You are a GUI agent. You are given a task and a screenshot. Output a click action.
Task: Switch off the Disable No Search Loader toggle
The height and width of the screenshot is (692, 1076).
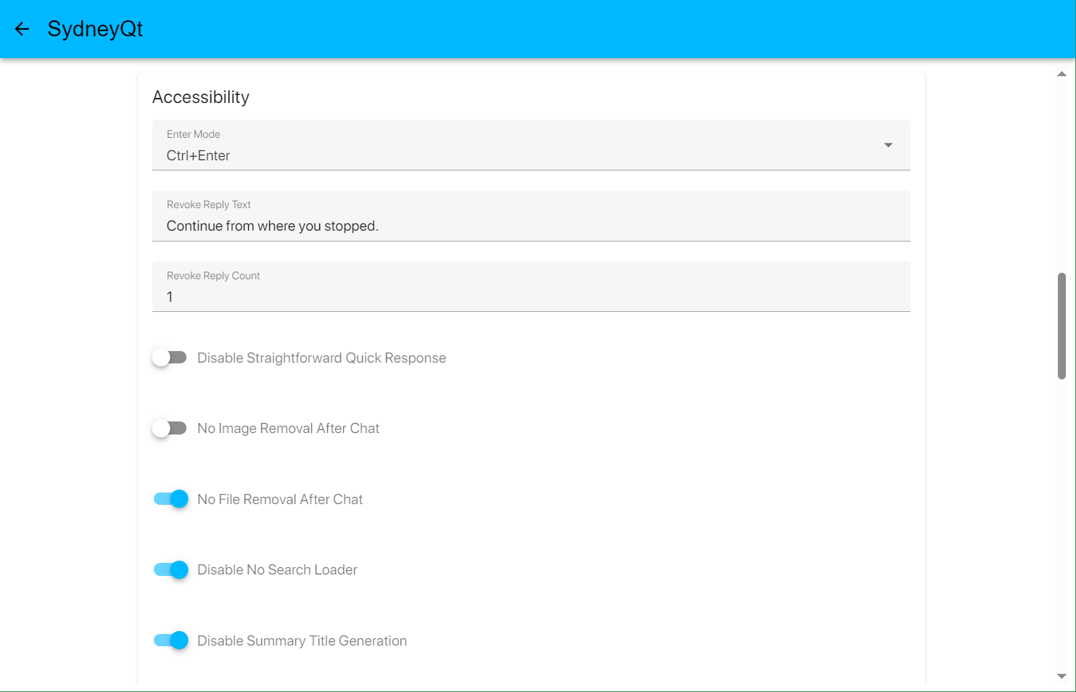(171, 569)
